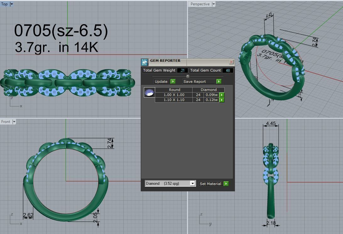This screenshot has width=343, height=234.
Task: Click the Total Gem Weight value .21
Action: [x=182, y=70]
